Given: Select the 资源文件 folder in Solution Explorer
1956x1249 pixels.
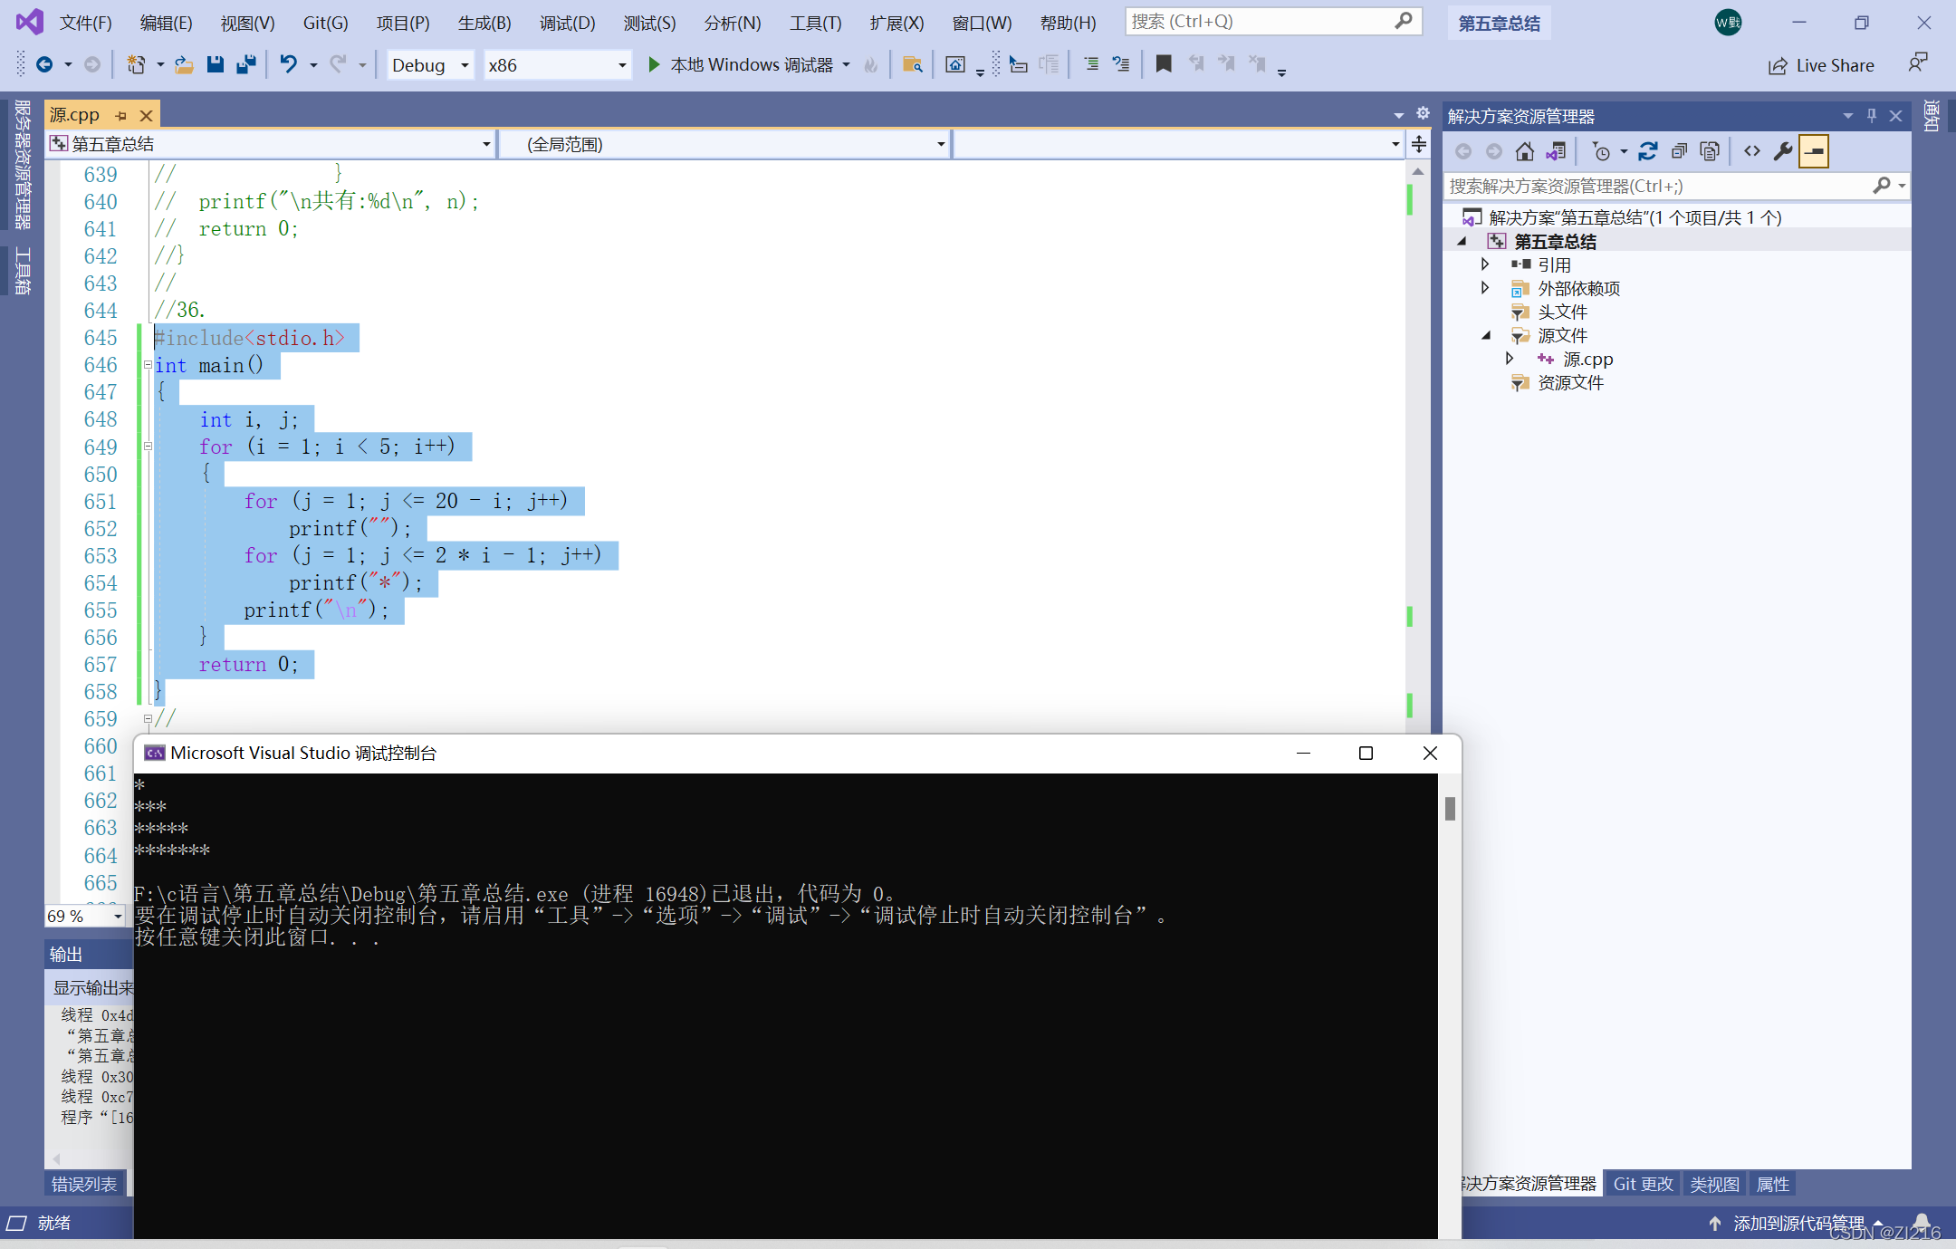Looking at the screenshot, I should [x=1570, y=382].
